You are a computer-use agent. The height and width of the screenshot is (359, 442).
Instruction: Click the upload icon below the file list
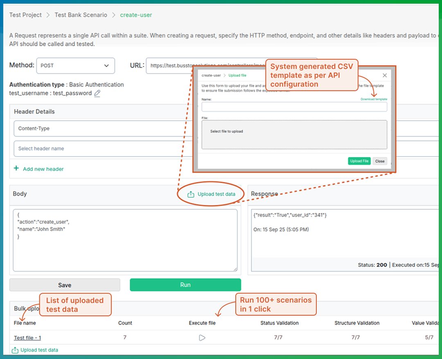pos(15,350)
